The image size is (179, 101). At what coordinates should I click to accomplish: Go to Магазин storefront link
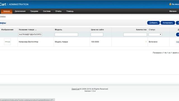point(173,11)
